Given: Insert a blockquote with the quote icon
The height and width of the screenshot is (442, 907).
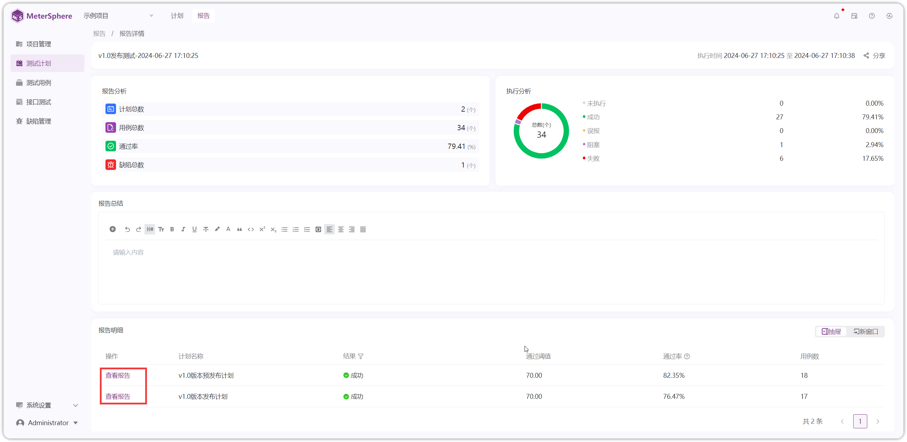Looking at the screenshot, I should [240, 229].
